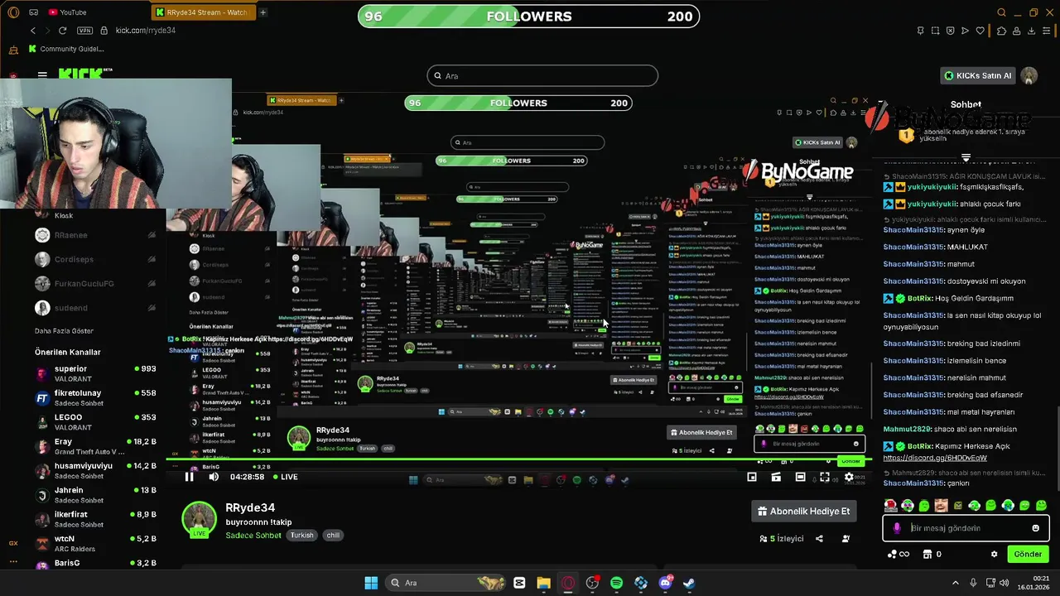Click the chill tag

click(333, 536)
